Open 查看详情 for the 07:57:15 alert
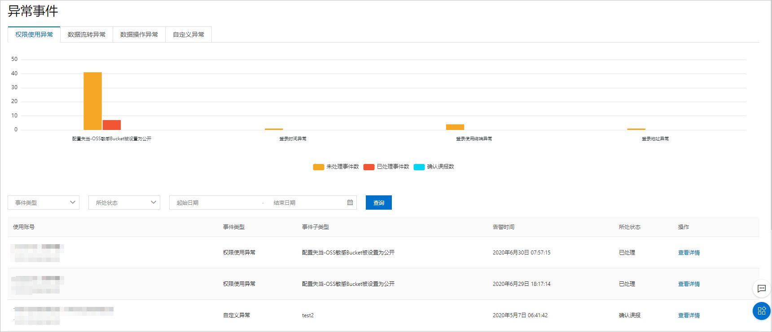The width and height of the screenshot is (772, 332). (689, 253)
